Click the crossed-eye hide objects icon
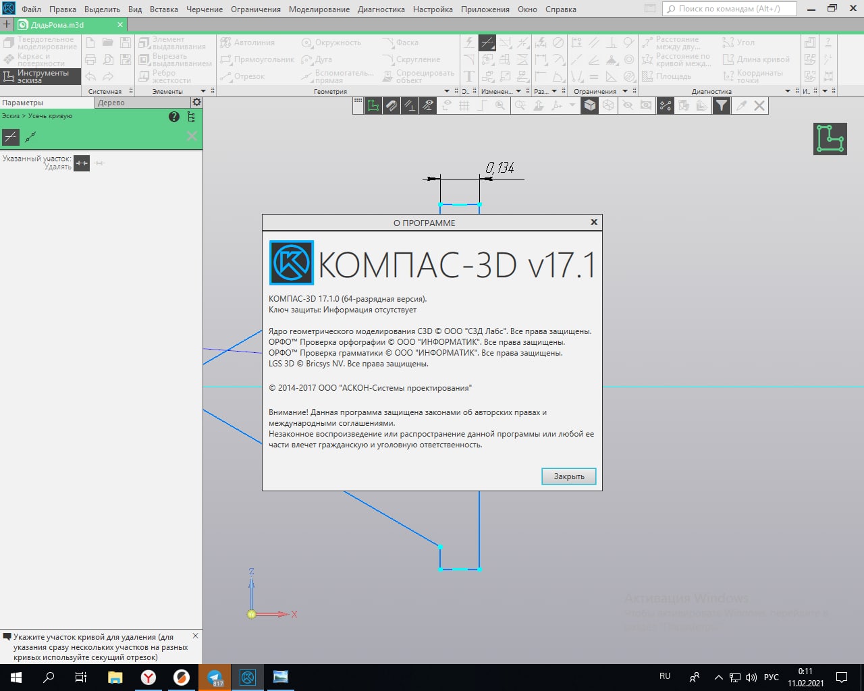 (x=628, y=105)
